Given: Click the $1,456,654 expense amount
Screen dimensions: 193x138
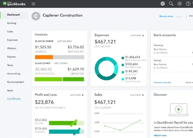Looking at the screenshot, I should (x=133, y=57).
